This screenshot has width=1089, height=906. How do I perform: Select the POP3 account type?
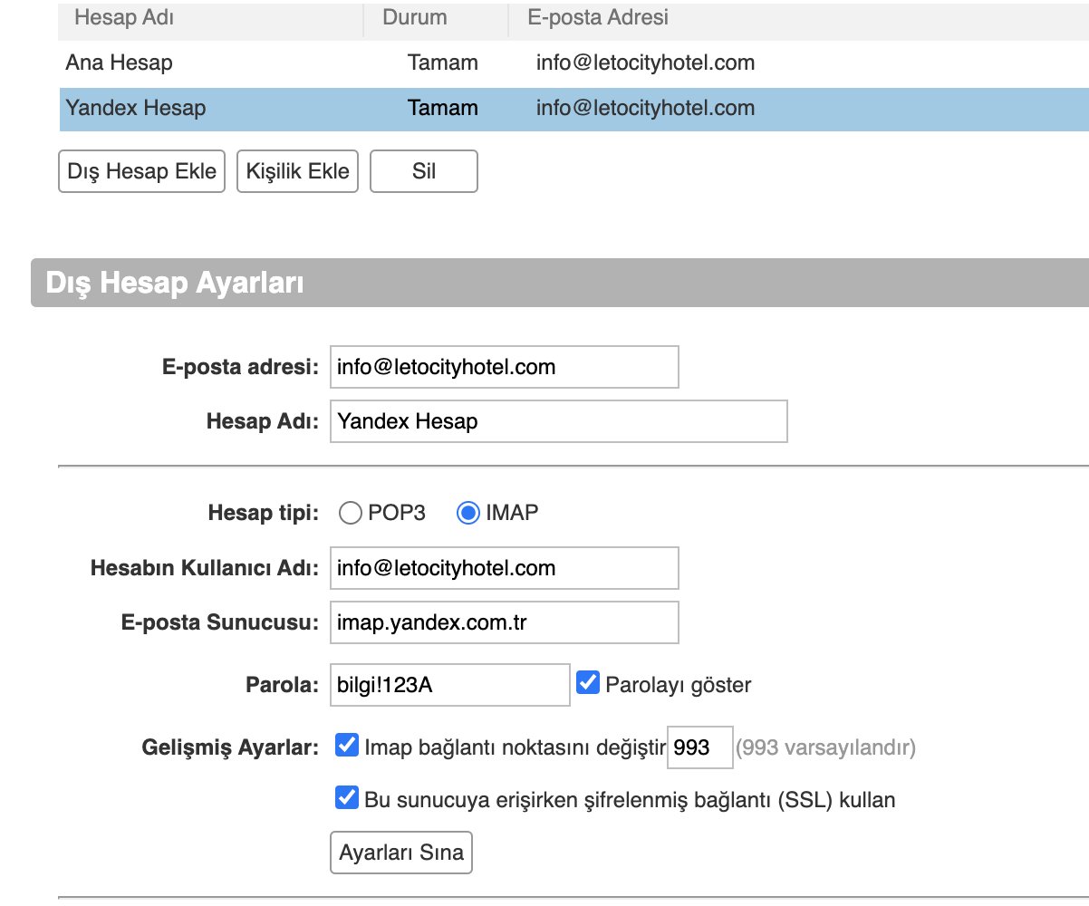350,514
